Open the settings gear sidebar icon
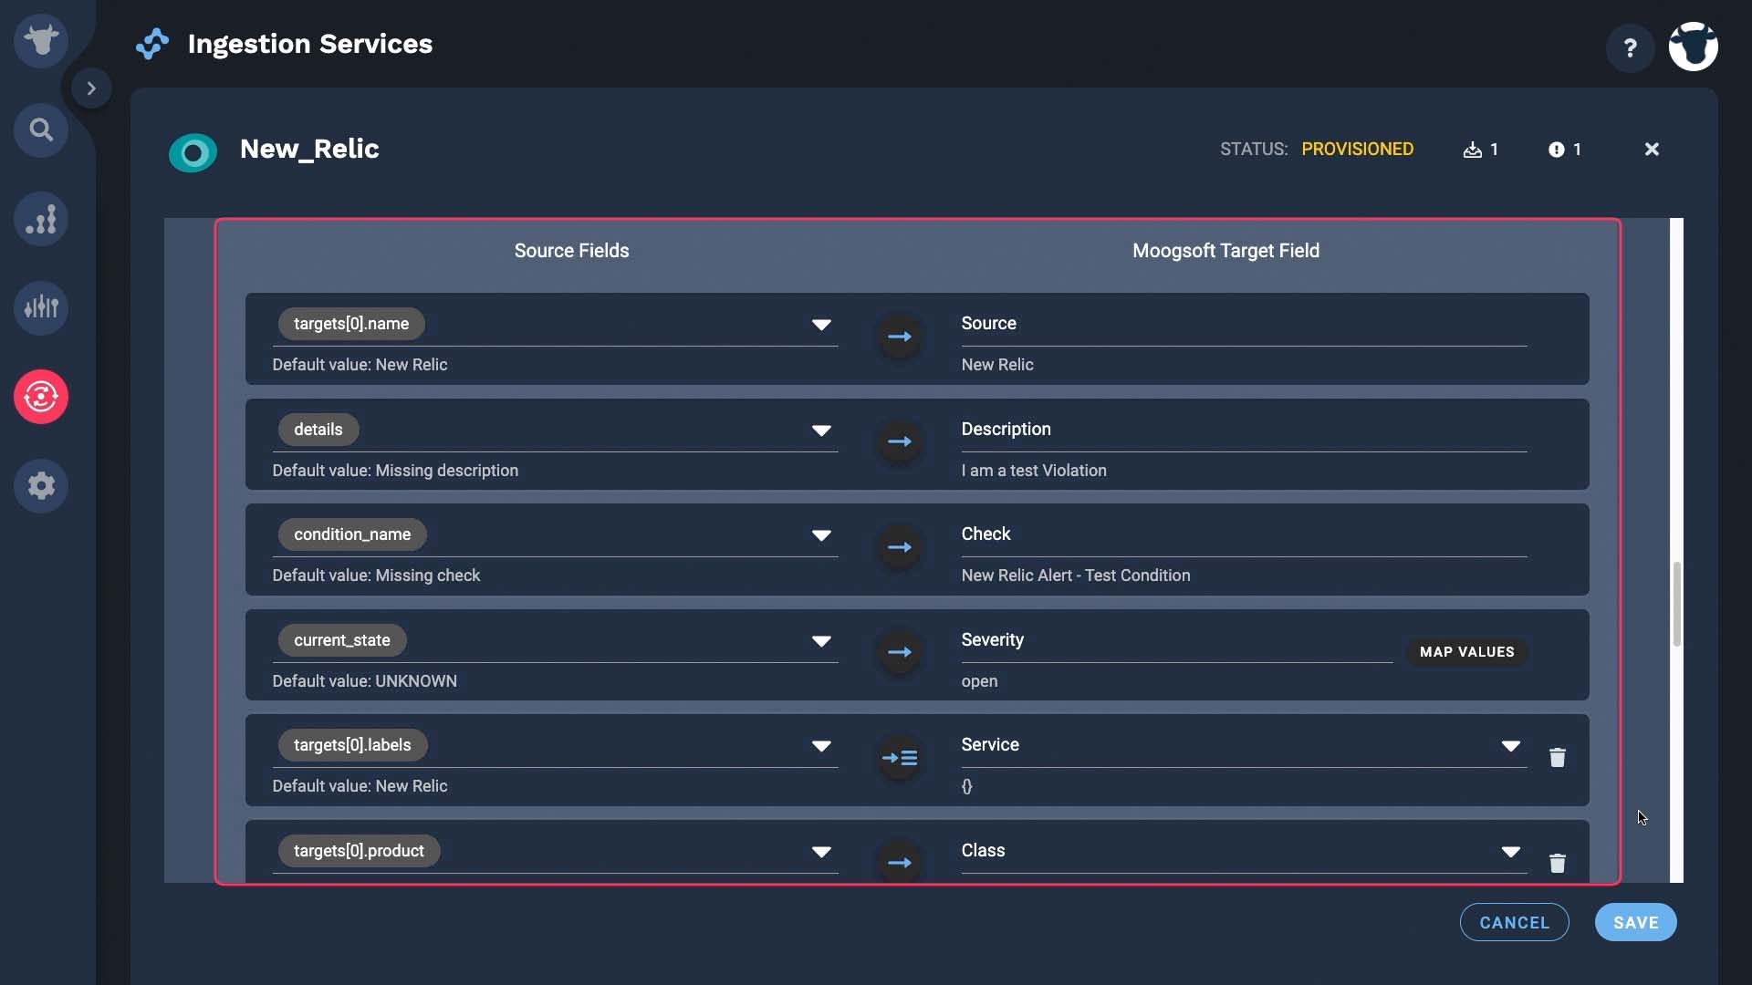1752x985 pixels. [x=41, y=486]
